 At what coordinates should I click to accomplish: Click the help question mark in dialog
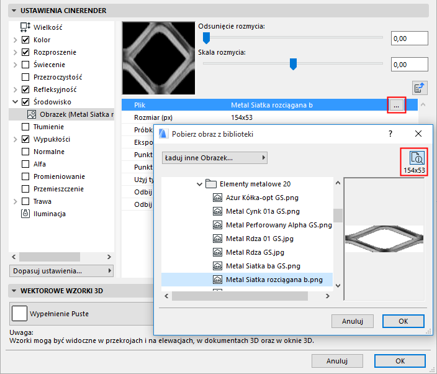[x=390, y=134]
